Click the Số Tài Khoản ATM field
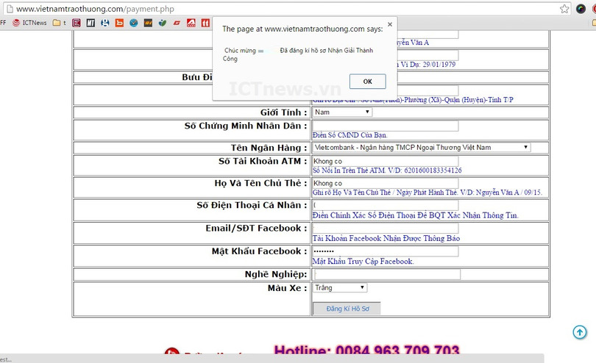This screenshot has height=363, width=596. (385, 161)
